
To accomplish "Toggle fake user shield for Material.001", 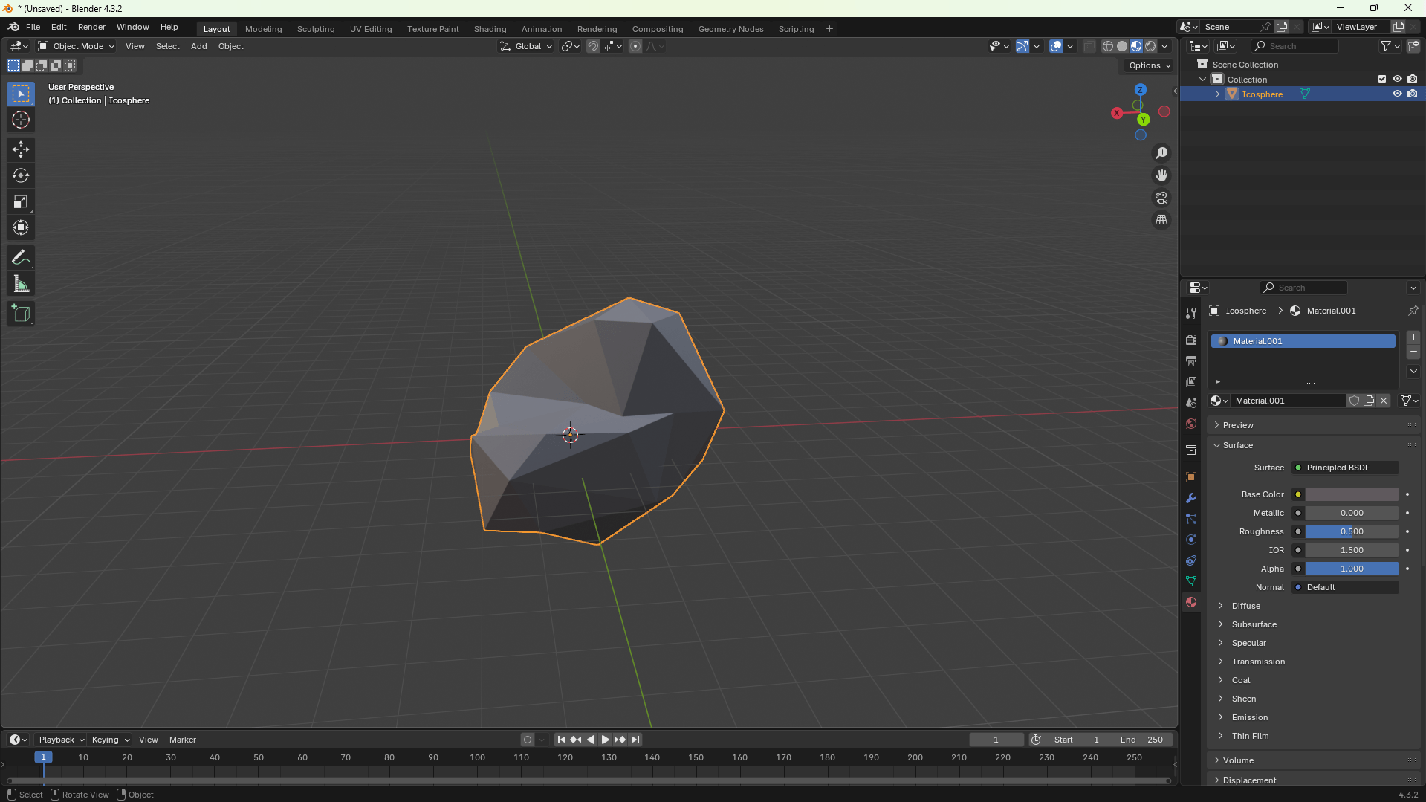I will point(1354,401).
